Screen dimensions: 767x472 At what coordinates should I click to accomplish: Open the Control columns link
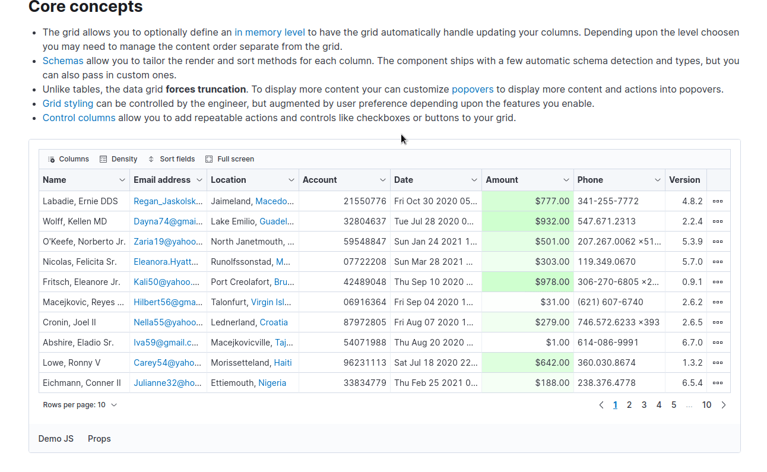tap(79, 118)
